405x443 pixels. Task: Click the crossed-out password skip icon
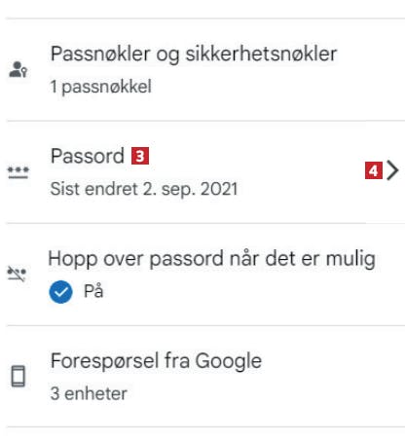(x=17, y=274)
